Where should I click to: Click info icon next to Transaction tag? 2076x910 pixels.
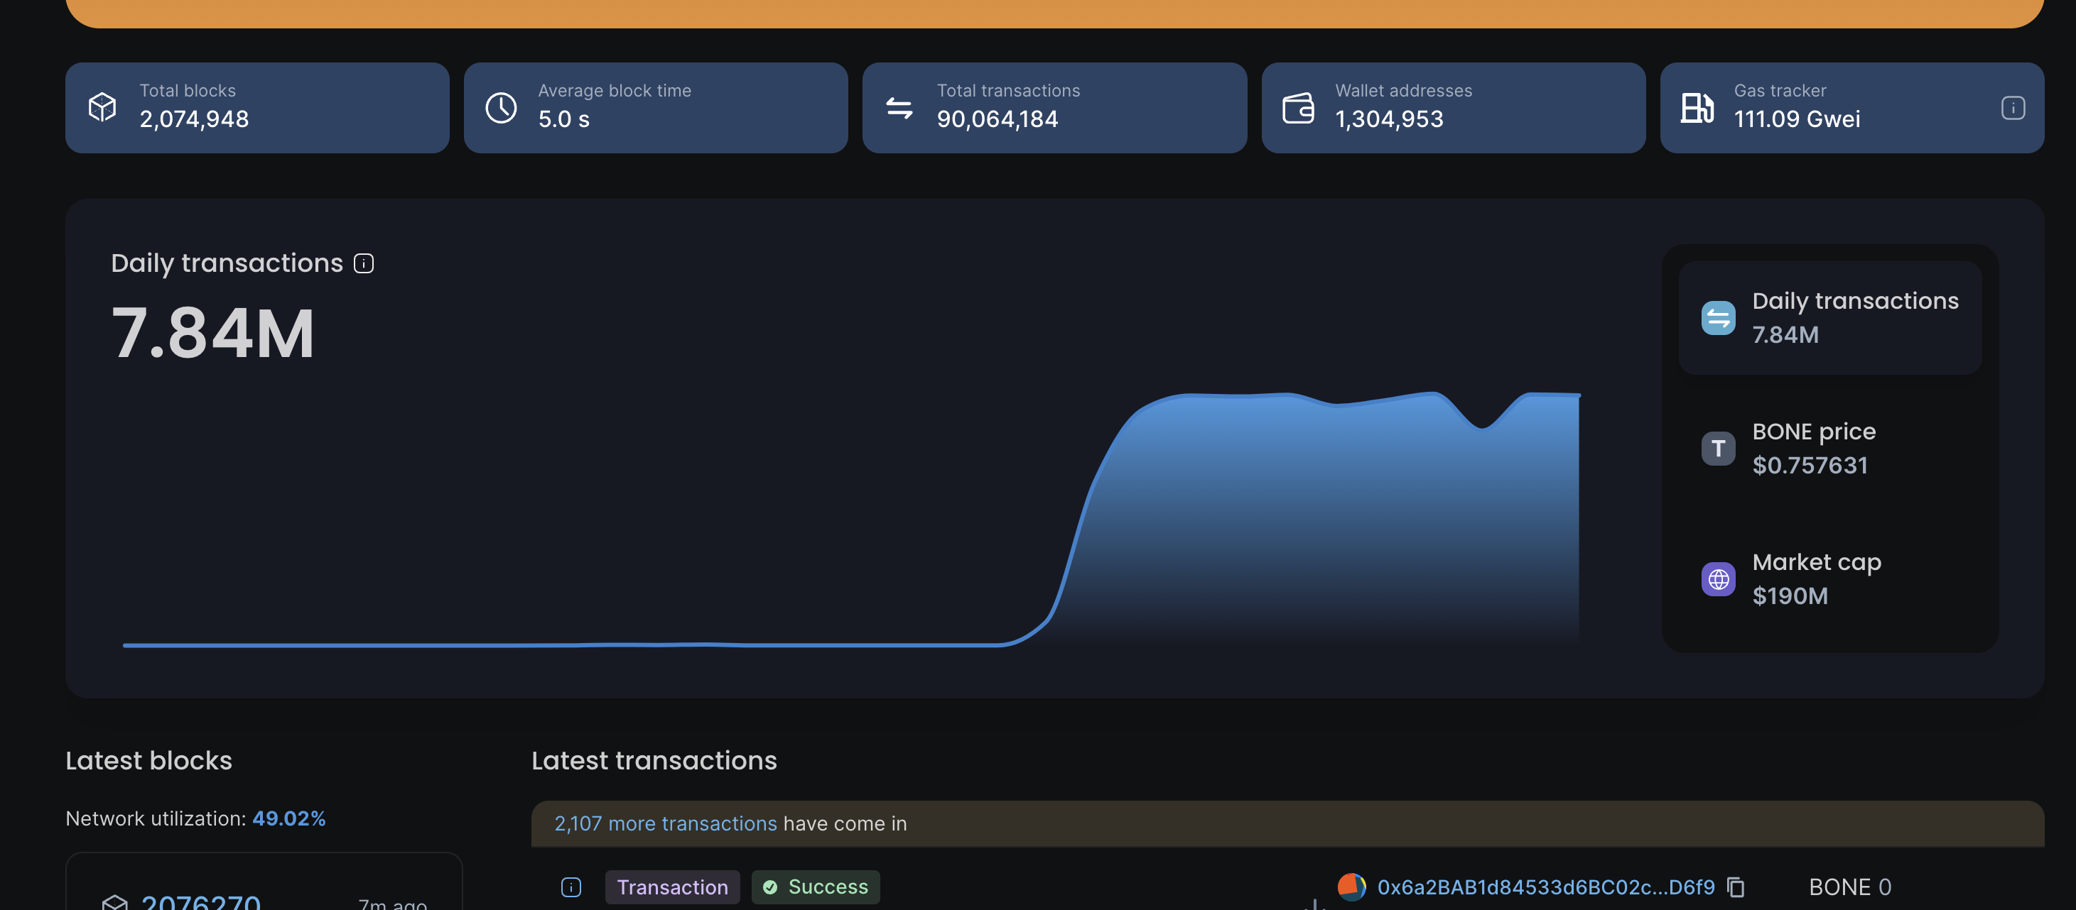[571, 887]
